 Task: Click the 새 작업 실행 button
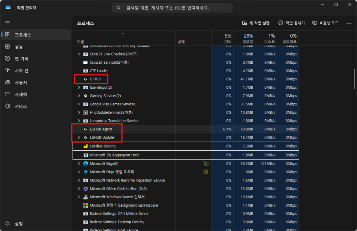[x=256, y=23]
